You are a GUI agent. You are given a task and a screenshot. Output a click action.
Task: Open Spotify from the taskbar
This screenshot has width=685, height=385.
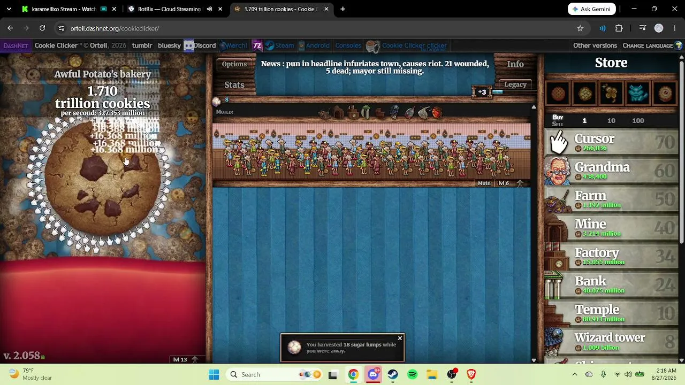pos(412,374)
